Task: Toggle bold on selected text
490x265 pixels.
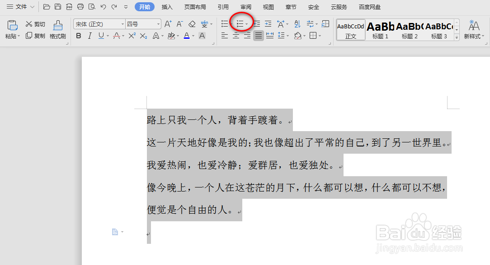Action: point(78,36)
